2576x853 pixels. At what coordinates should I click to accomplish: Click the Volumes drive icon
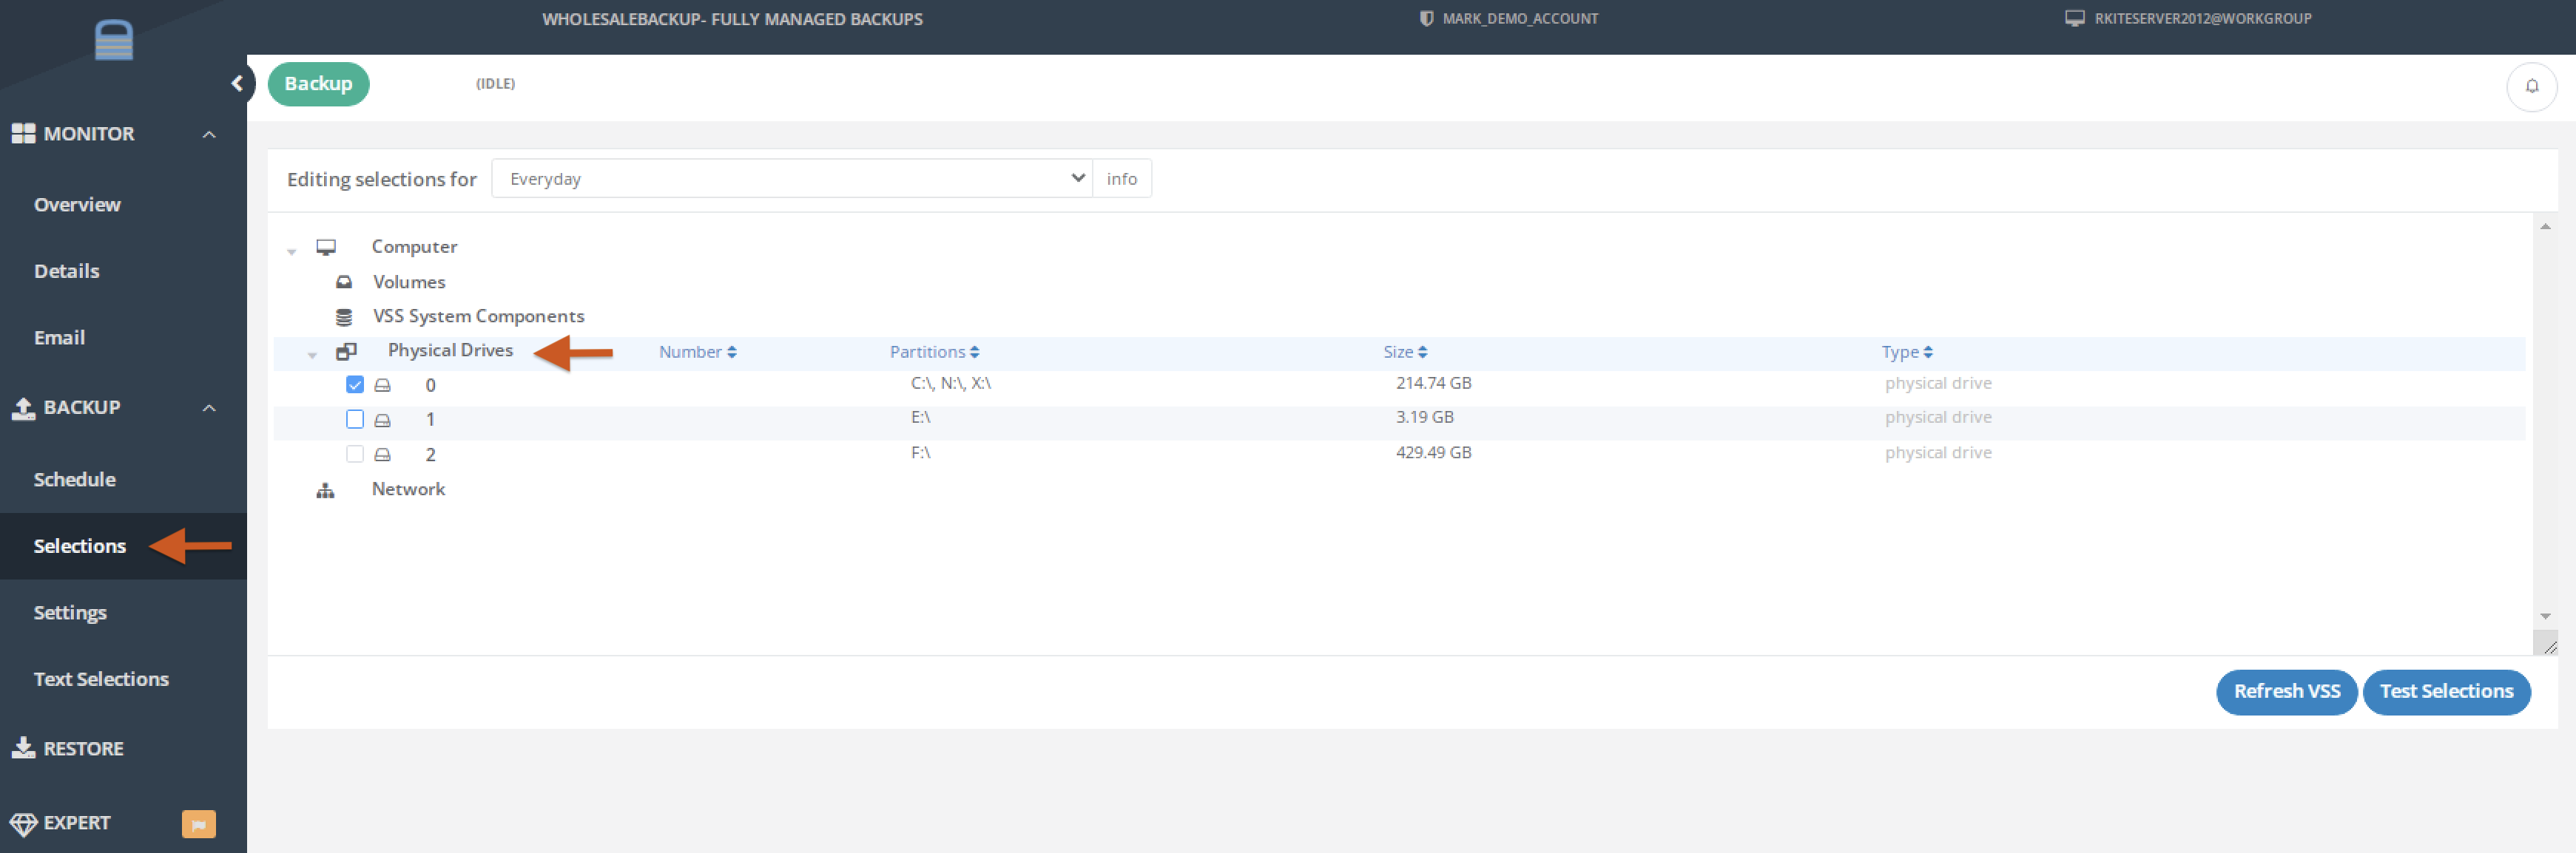(344, 282)
